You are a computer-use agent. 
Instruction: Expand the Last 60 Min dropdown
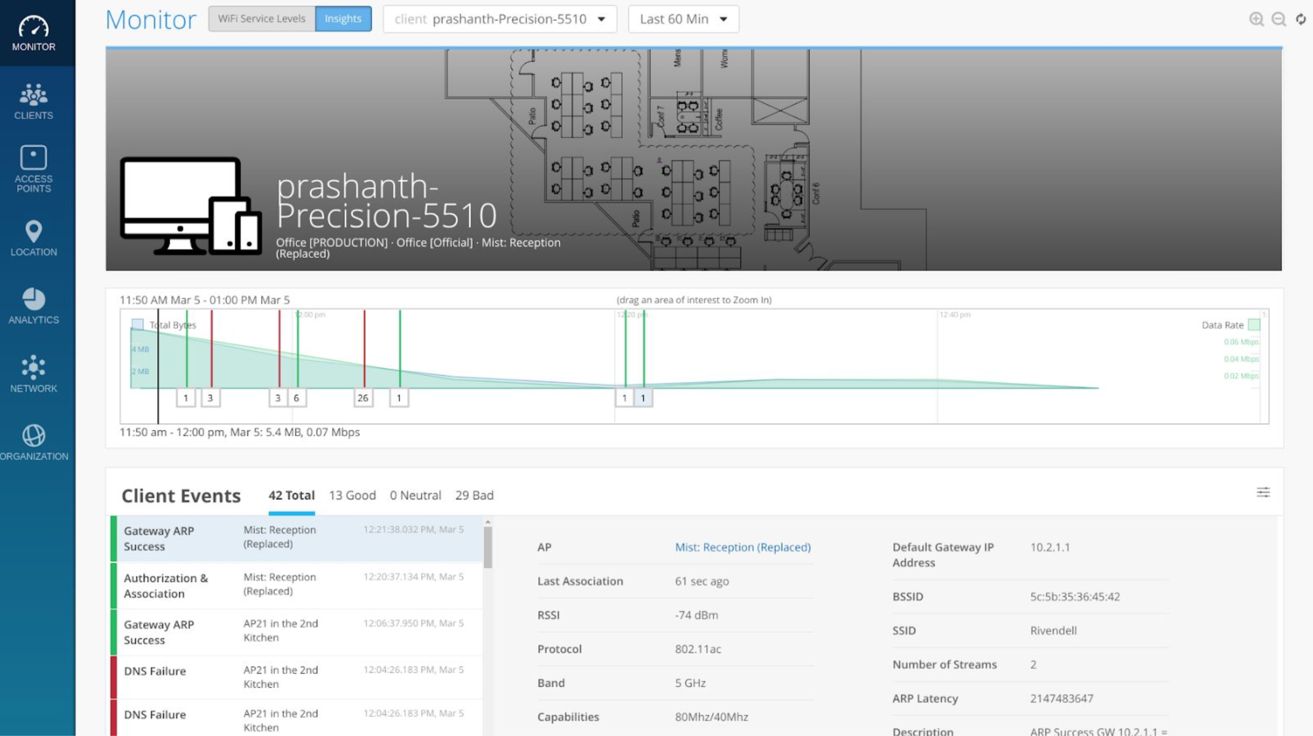[683, 20]
